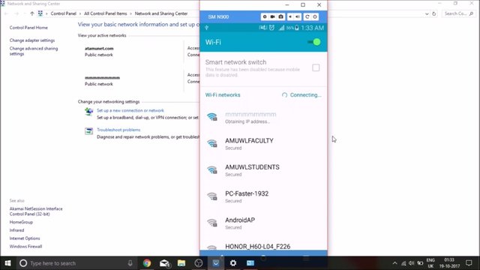Start video recording from mirror toolbar
This screenshot has width=480, height=270.
pyautogui.click(x=272, y=16)
